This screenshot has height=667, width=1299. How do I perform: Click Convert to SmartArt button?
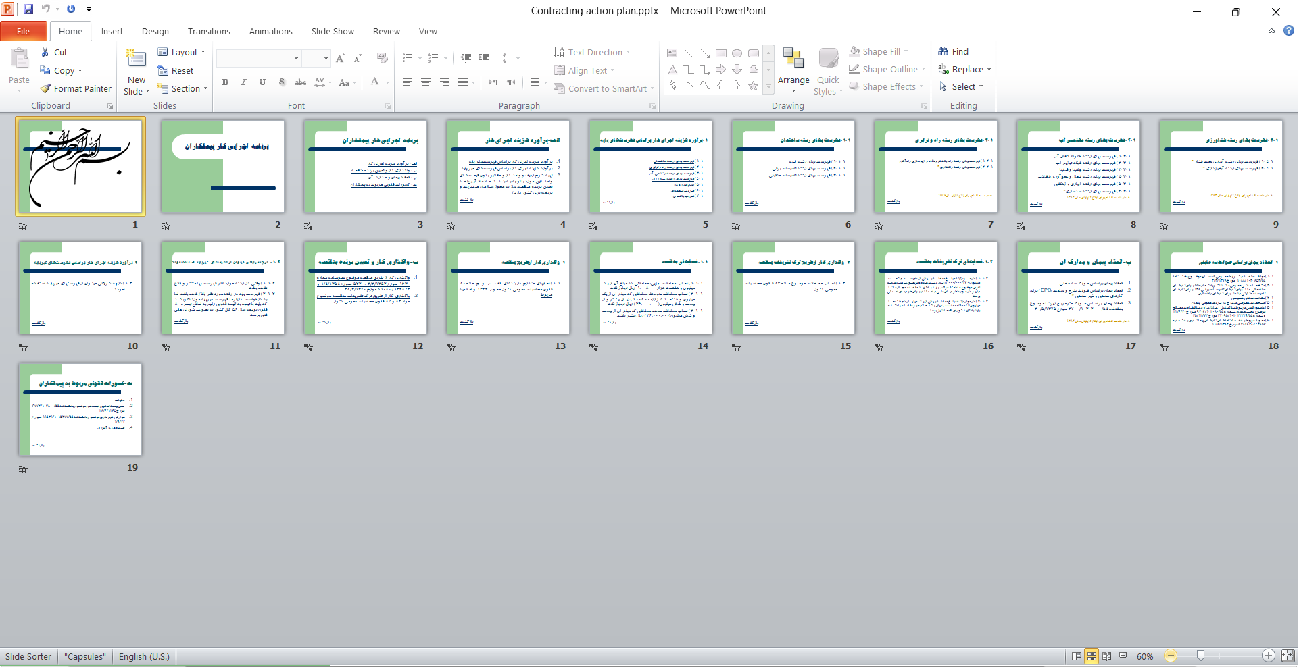pos(605,88)
